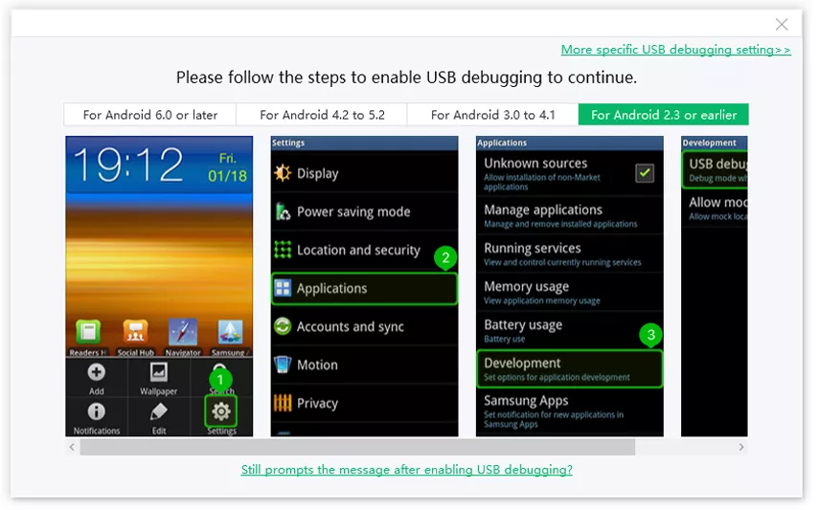
Task: Click the Display settings icon
Action: pyautogui.click(x=283, y=173)
